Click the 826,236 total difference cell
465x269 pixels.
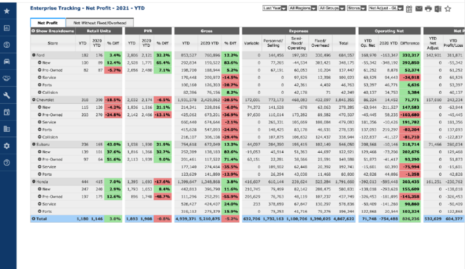point(410,219)
